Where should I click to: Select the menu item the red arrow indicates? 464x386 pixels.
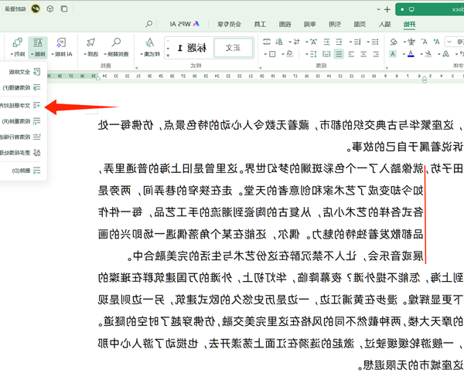pyautogui.click(x=23, y=105)
